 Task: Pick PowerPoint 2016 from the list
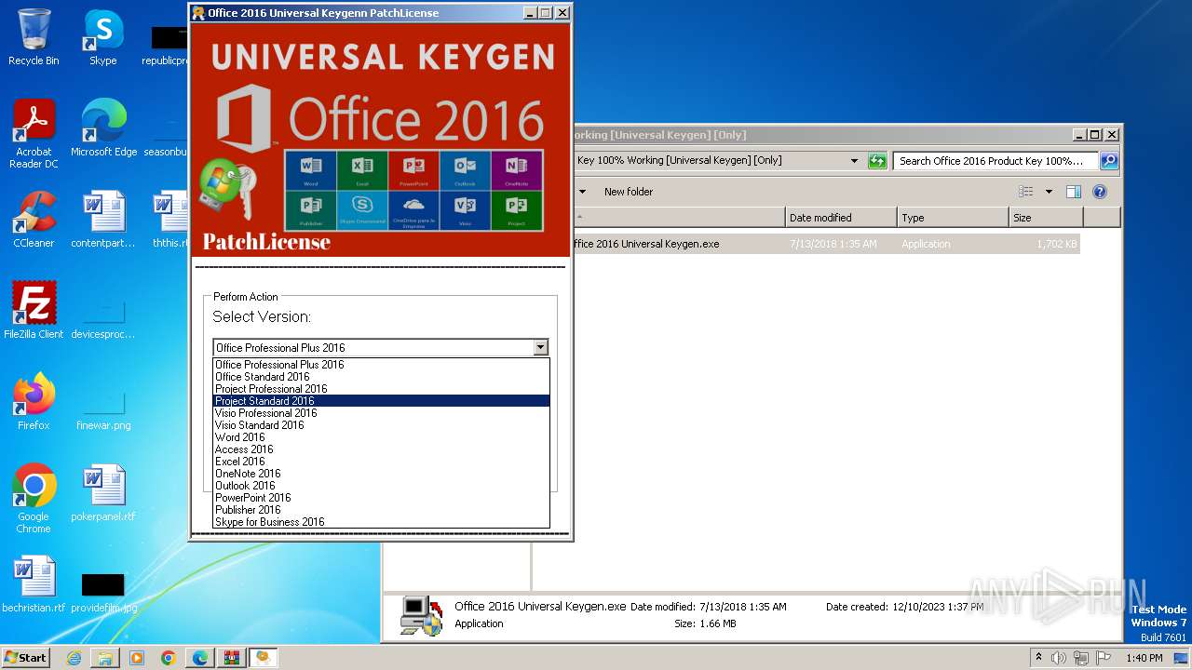pos(381,498)
